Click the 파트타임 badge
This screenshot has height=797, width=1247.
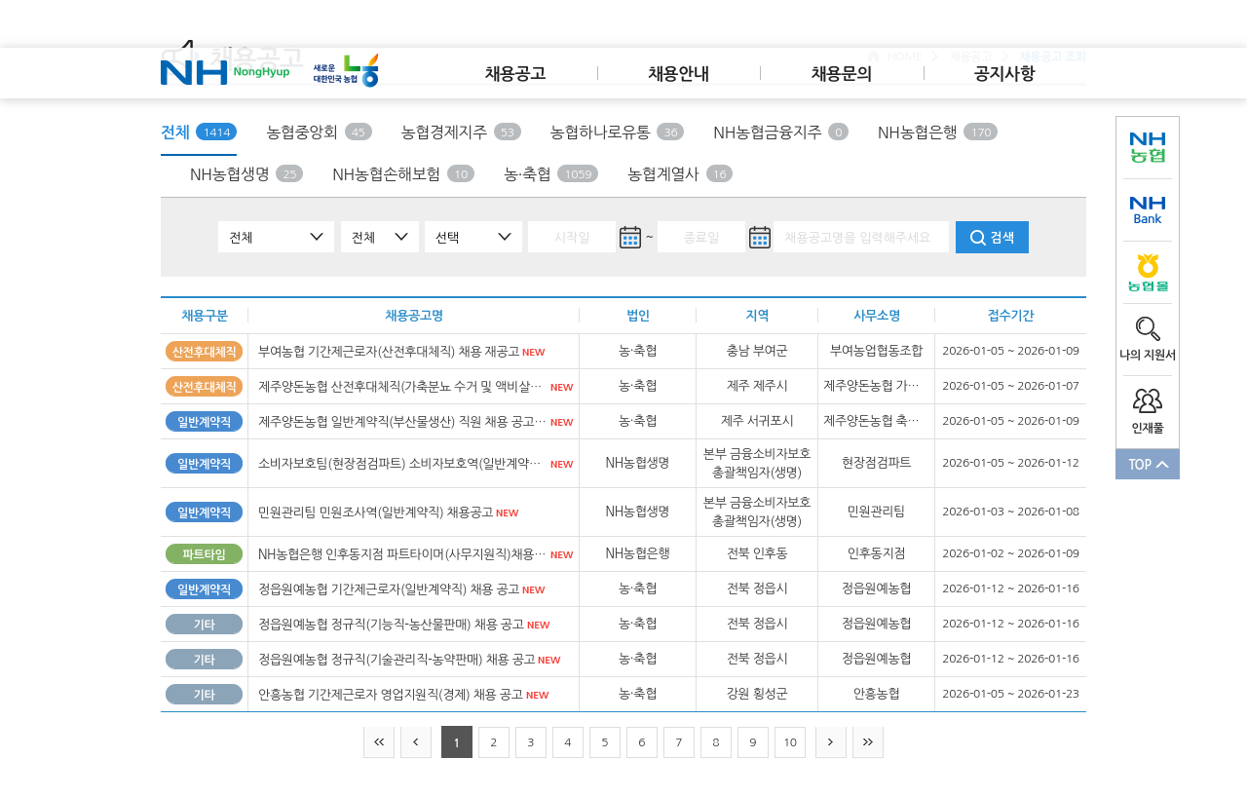205,553
